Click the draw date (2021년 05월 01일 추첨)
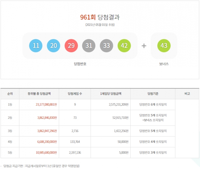 (x=100, y=25)
